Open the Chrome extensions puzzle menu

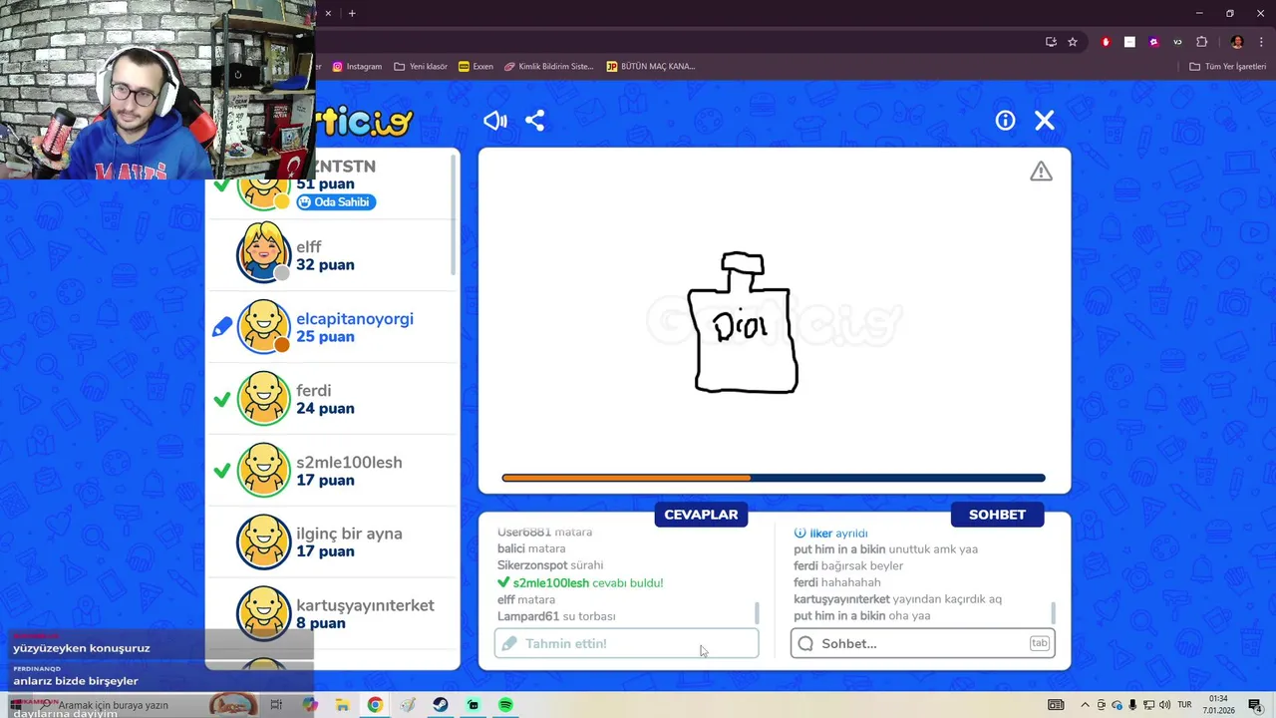(x=1201, y=42)
